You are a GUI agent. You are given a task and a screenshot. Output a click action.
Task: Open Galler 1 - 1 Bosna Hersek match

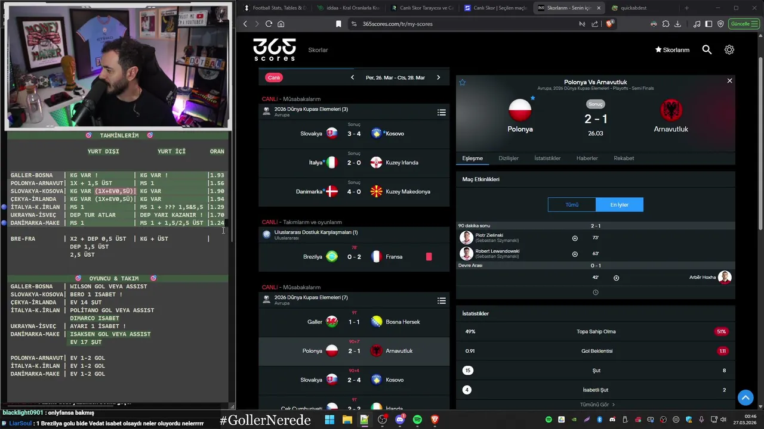pos(354,322)
